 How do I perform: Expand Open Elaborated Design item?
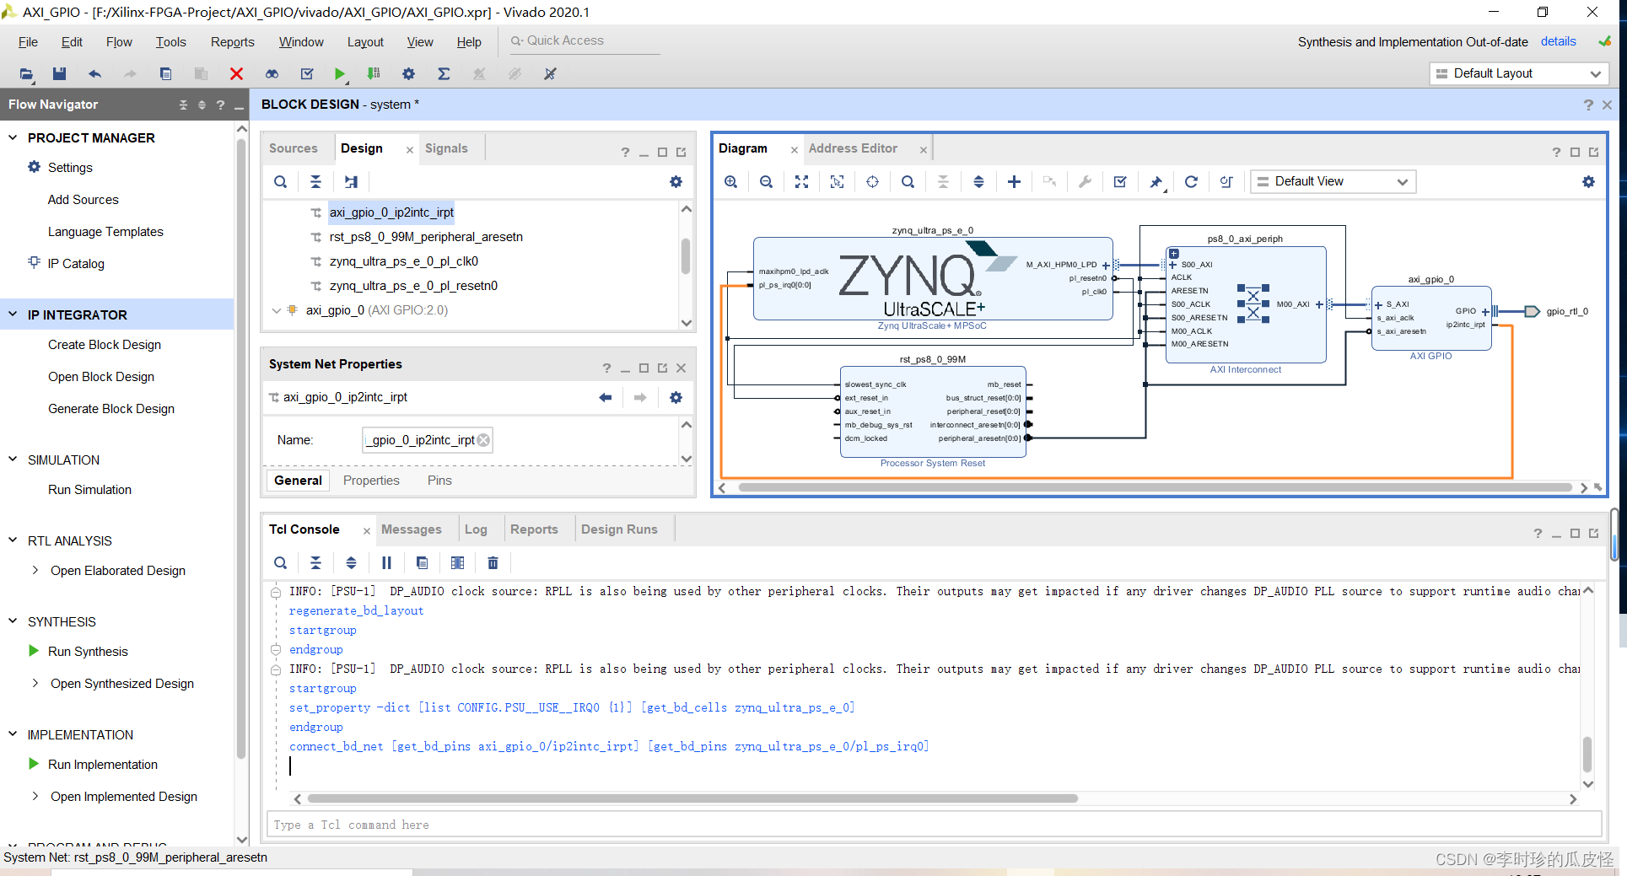(35, 571)
